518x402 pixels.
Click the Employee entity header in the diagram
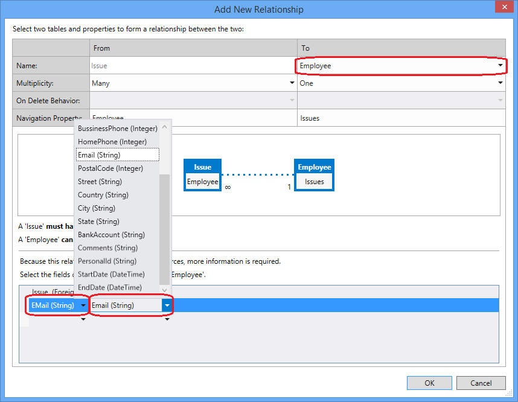[x=313, y=167]
